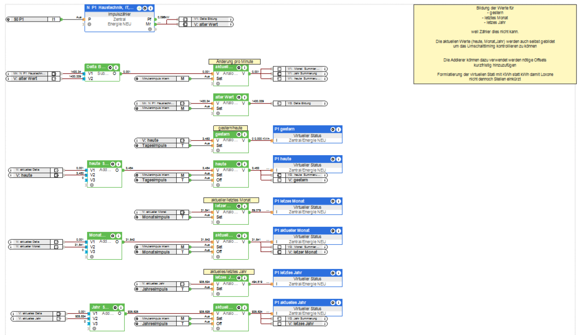
Task: Click info icon of Jahr S... adder block
Action: coord(121,308)
